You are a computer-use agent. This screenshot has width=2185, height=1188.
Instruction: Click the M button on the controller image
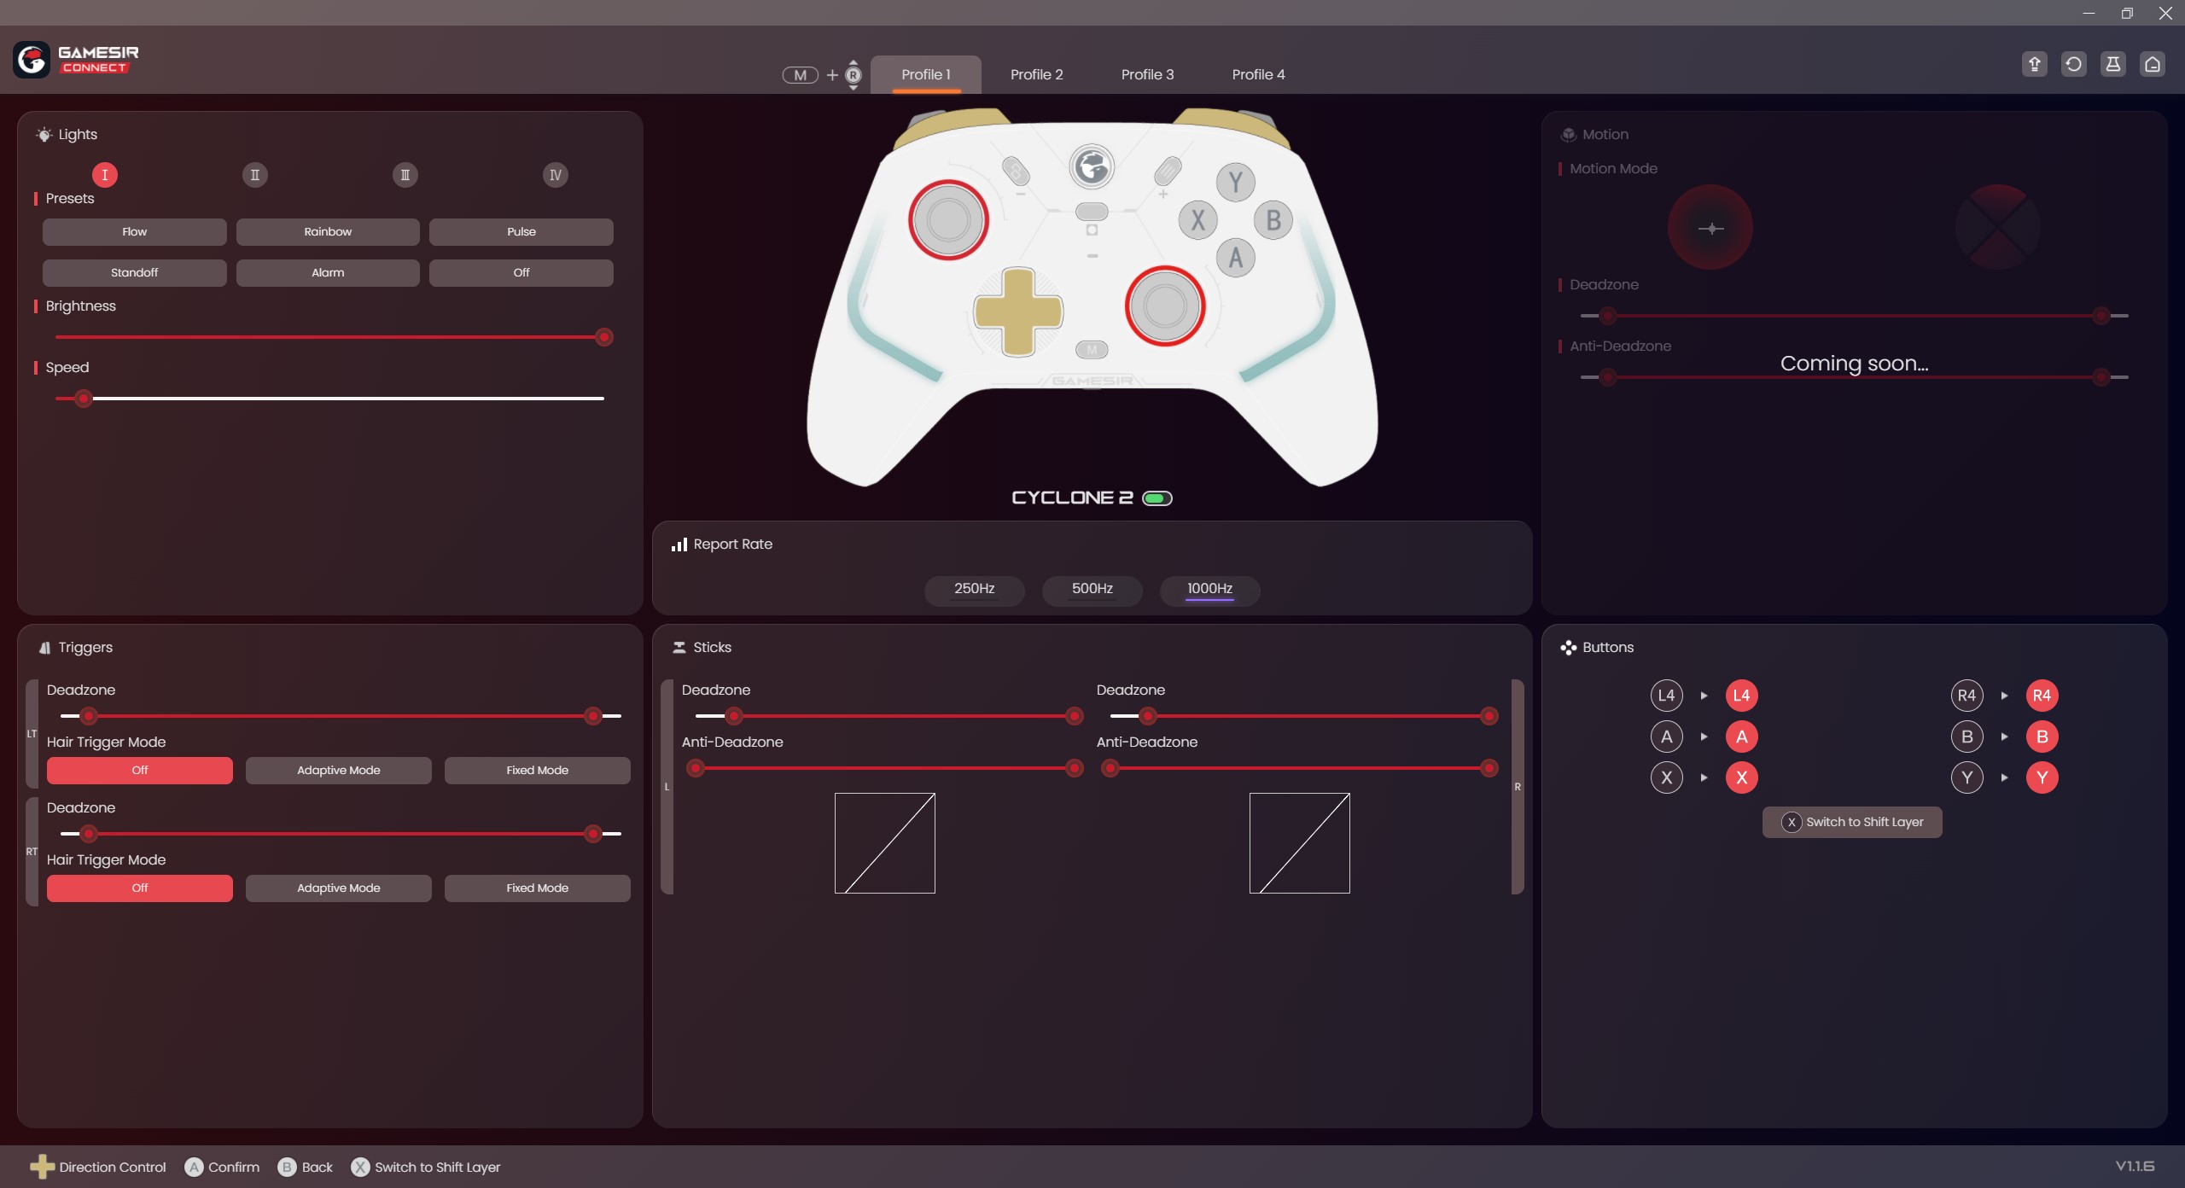(1092, 349)
